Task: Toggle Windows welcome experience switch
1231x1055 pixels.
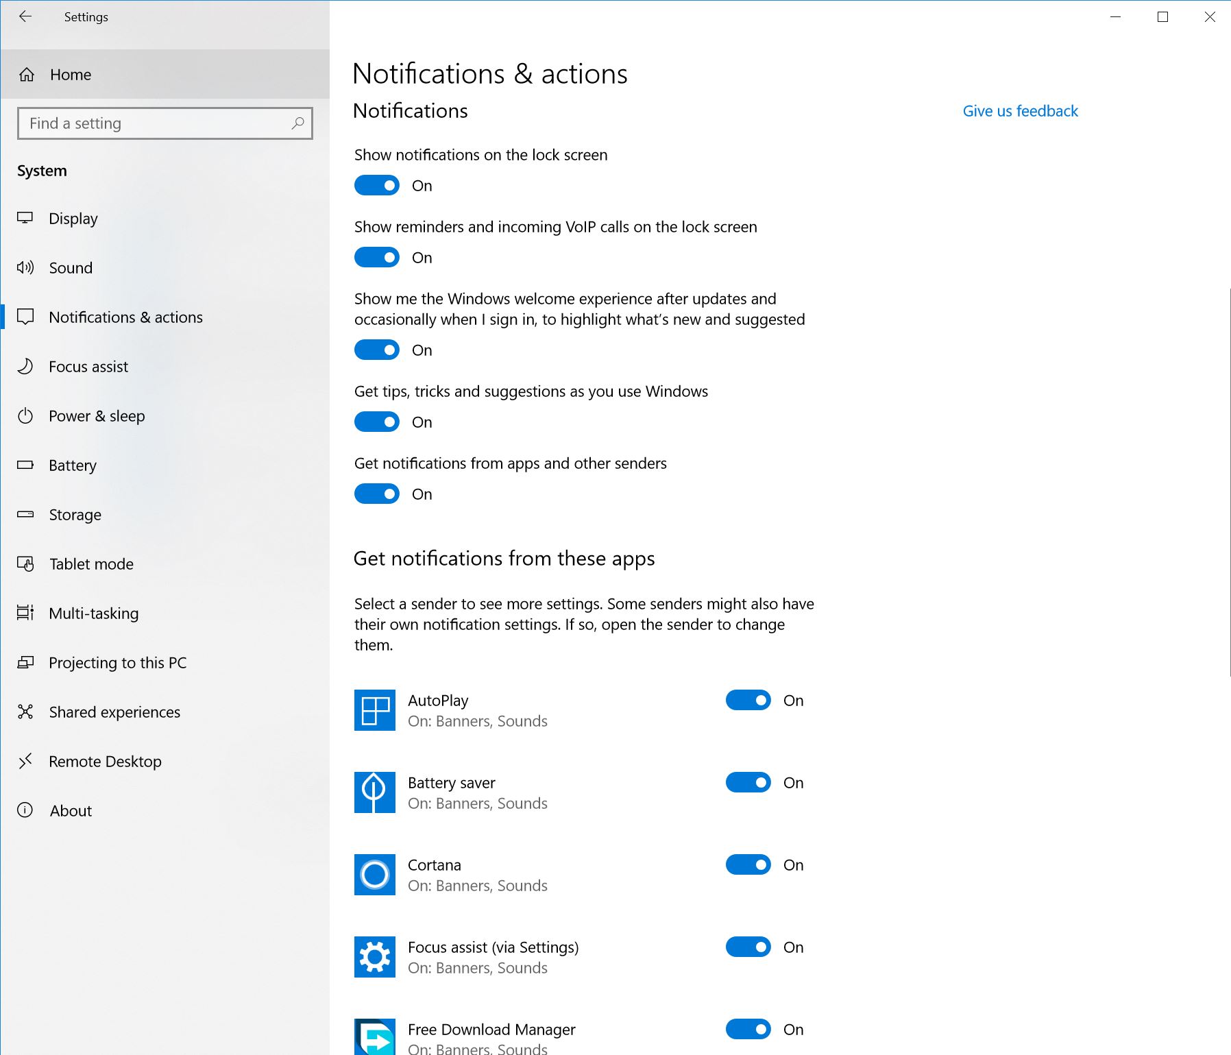Action: pyautogui.click(x=377, y=350)
